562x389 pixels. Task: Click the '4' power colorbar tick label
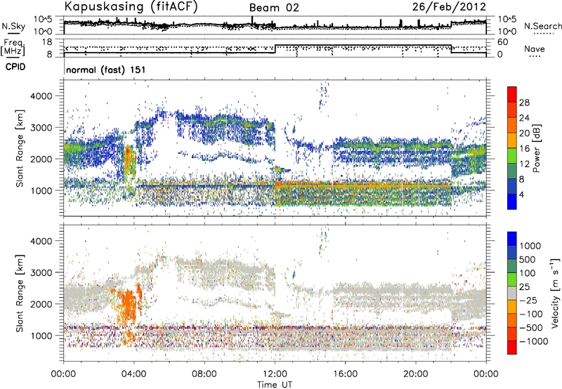coord(521,194)
